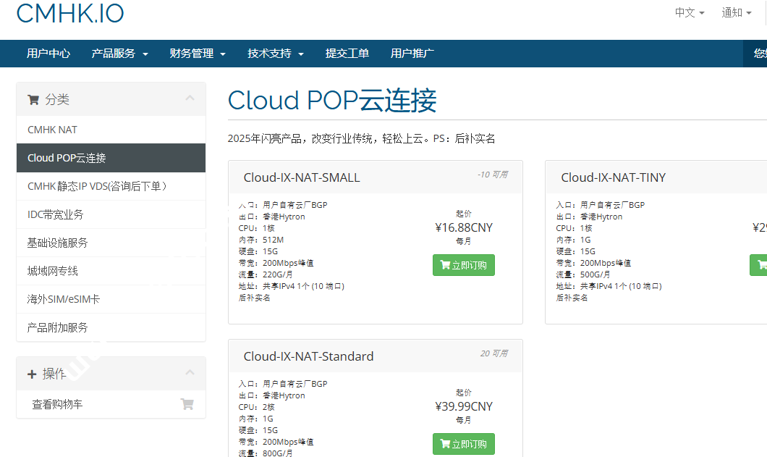Open the 技术支持 dropdown menu
This screenshot has width=767, height=457.
point(274,53)
